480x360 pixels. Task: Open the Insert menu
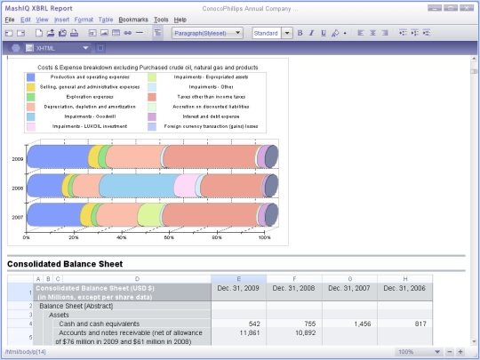(61, 20)
